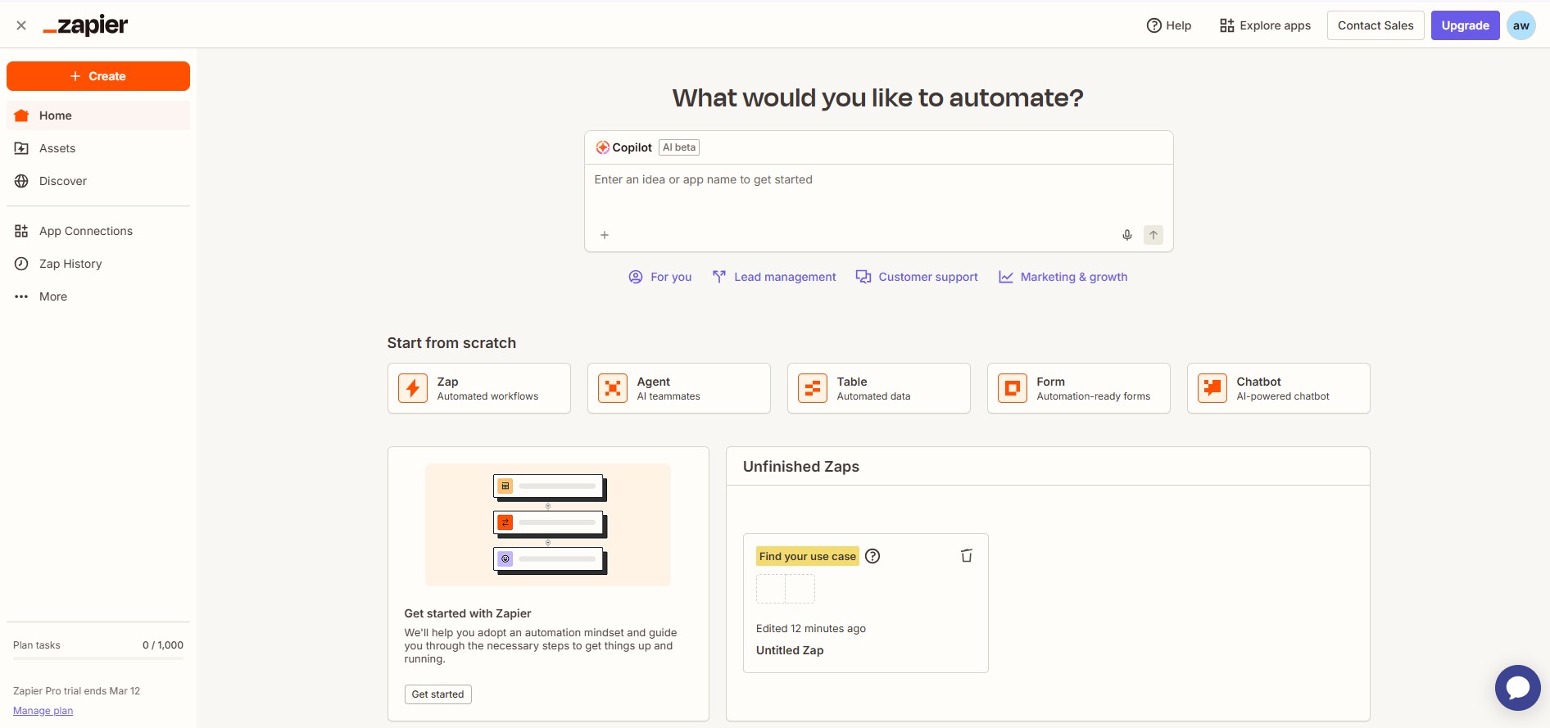
Task: Show Customer support suggestions
Action: click(917, 277)
